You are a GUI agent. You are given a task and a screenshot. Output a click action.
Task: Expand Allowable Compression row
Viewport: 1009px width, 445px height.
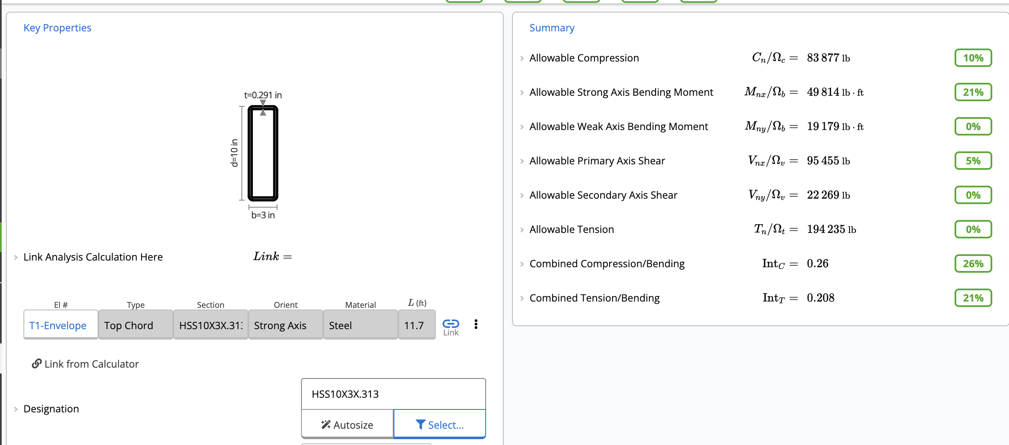(x=522, y=58)
